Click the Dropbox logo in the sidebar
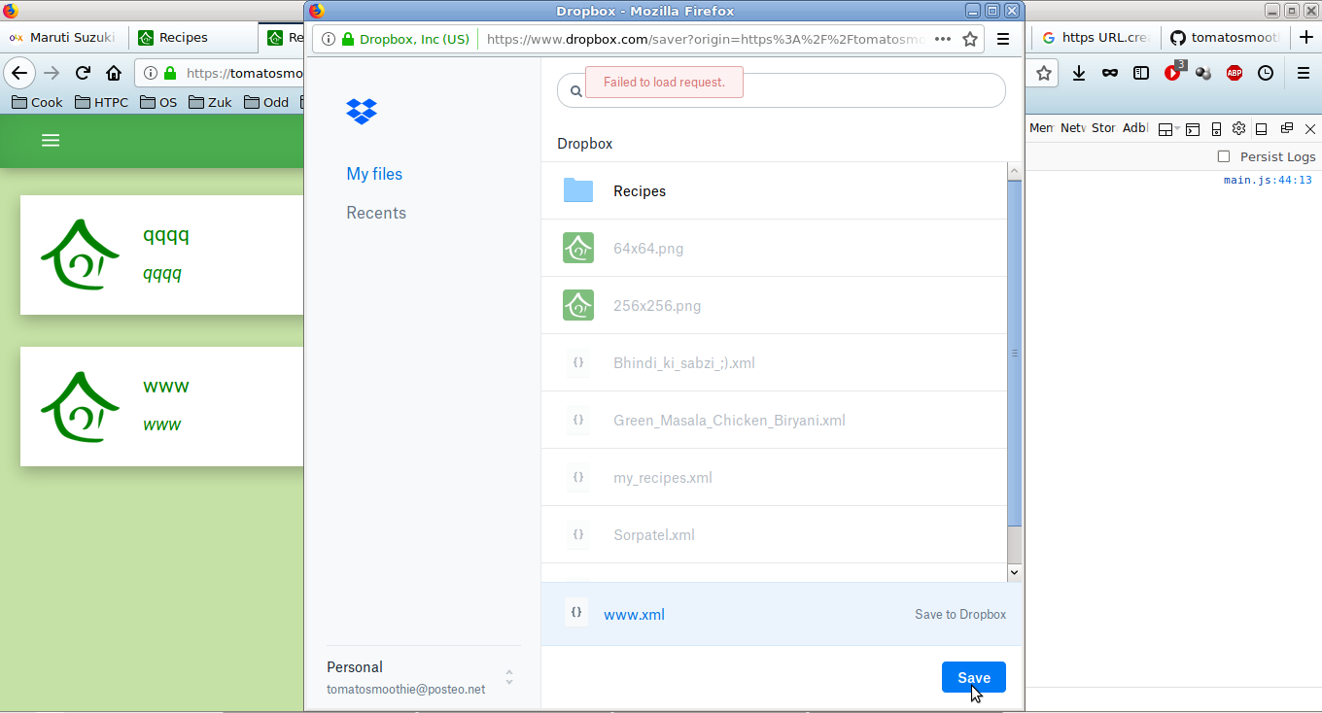The width and height of the screenshot is (1322, 713). pyautogui.click(x=362, y=111)
